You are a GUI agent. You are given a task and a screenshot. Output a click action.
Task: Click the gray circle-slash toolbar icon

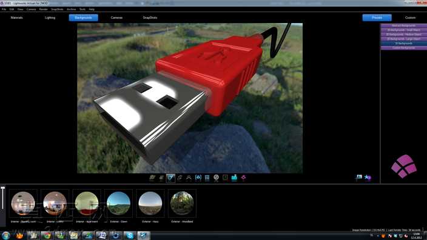tap(216, 178)
